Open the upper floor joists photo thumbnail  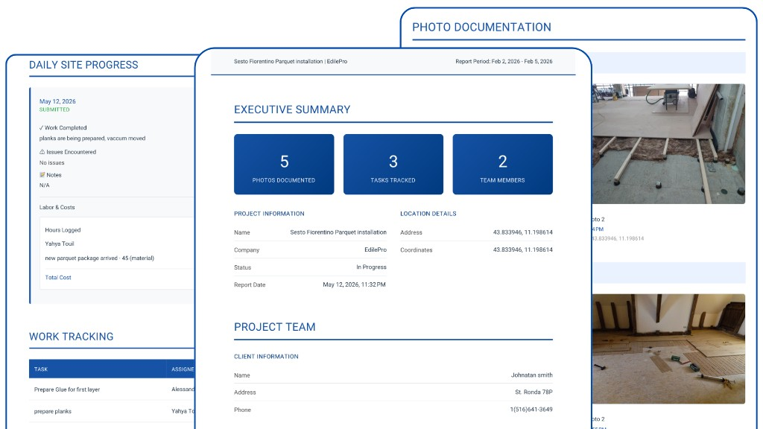[668, 144]
